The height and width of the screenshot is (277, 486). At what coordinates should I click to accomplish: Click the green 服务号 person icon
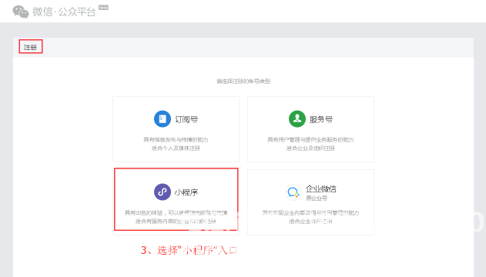[x=297, y=118]
